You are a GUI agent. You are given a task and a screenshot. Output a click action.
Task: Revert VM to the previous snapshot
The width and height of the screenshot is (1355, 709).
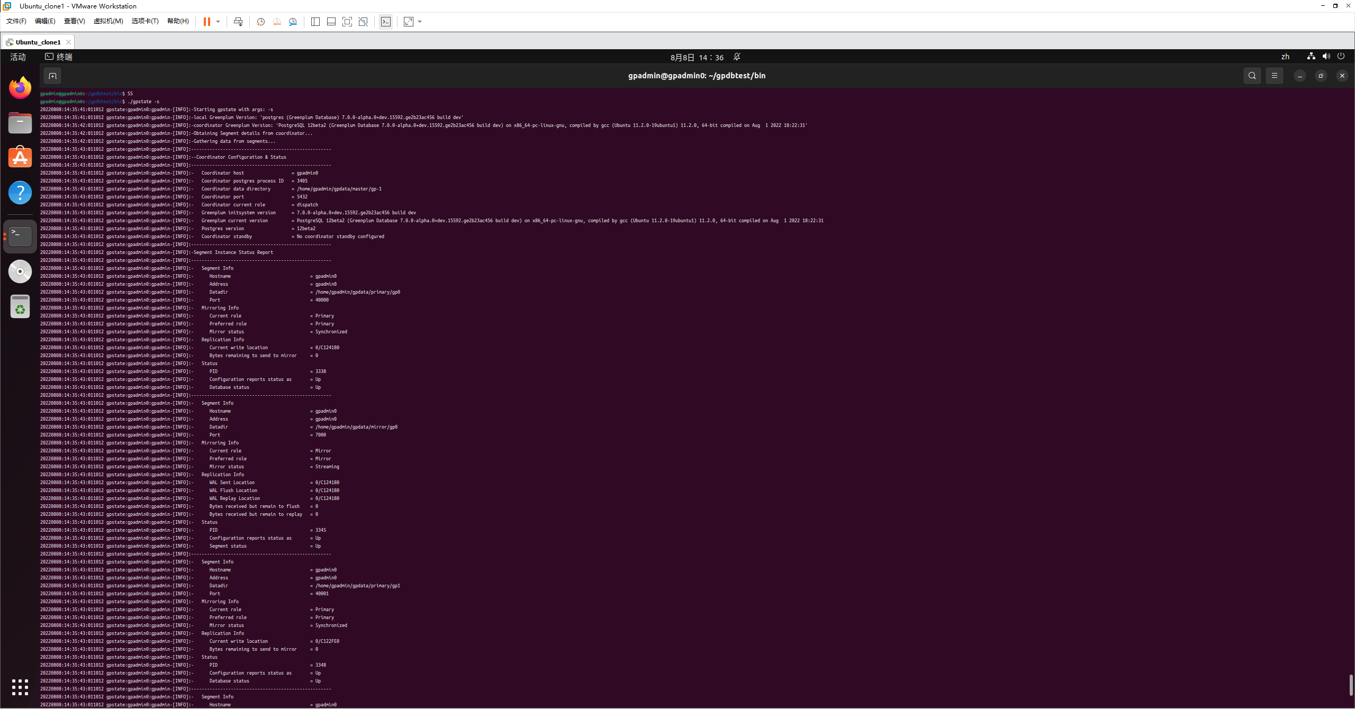277,22
